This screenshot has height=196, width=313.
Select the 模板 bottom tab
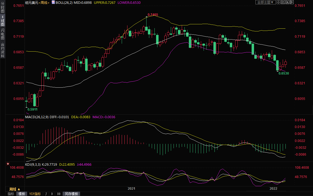(22, 194)
